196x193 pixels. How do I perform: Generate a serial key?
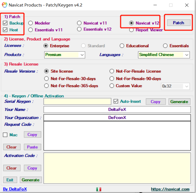click(x=179, y=102)
